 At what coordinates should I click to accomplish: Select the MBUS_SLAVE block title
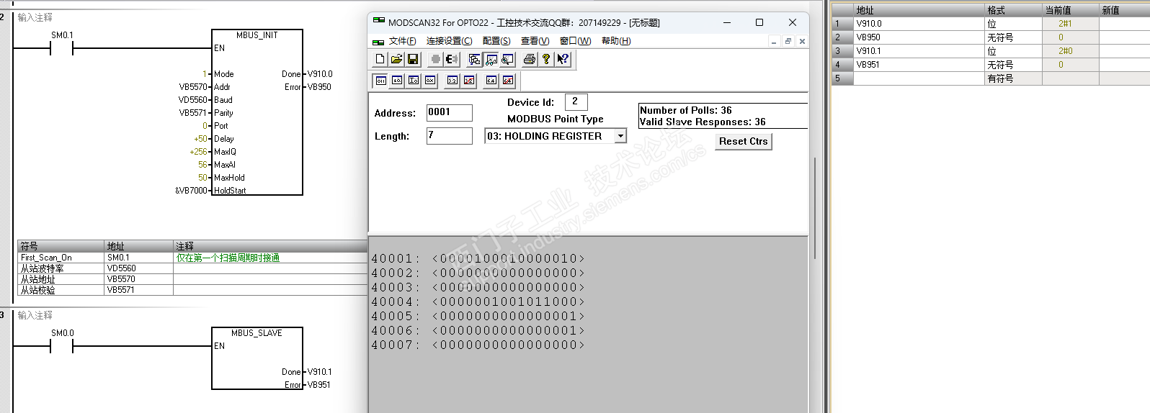tap(257, 333)
